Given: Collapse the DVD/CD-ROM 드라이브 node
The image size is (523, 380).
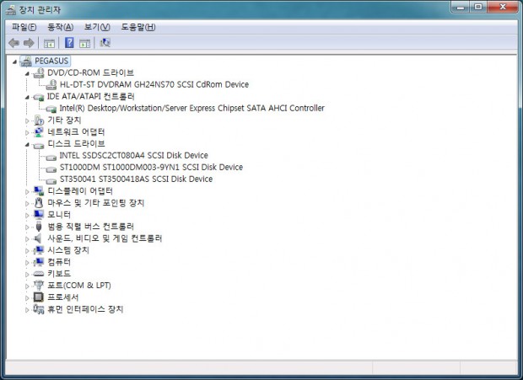Looking at the screenshot, I should [x=27, y=73].
